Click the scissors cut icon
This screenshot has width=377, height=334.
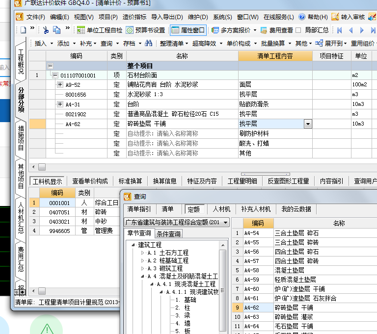pos(46,30)
